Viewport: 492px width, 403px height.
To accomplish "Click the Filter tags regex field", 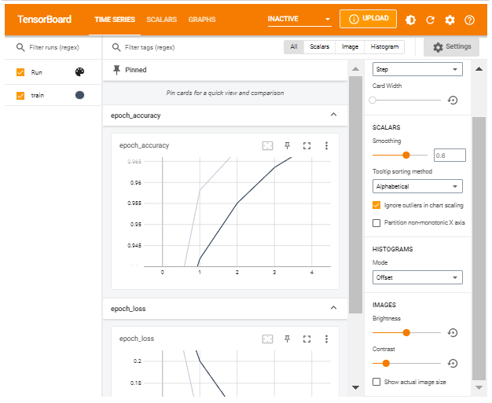I will pyautogui.click(x=149, y=47).
